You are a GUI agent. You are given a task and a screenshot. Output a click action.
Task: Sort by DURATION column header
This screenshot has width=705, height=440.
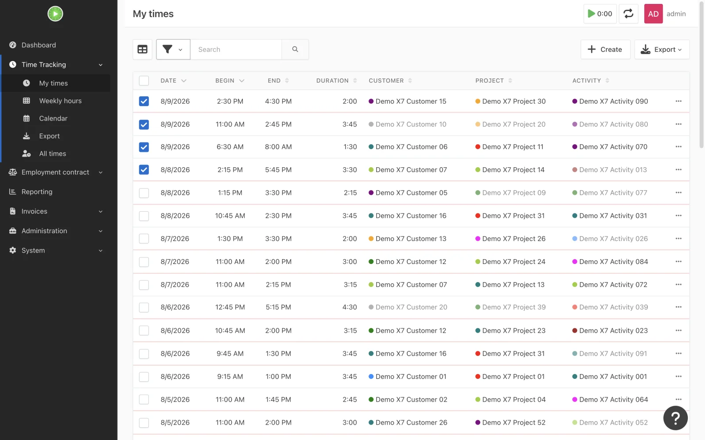click(x=337, y=81)
